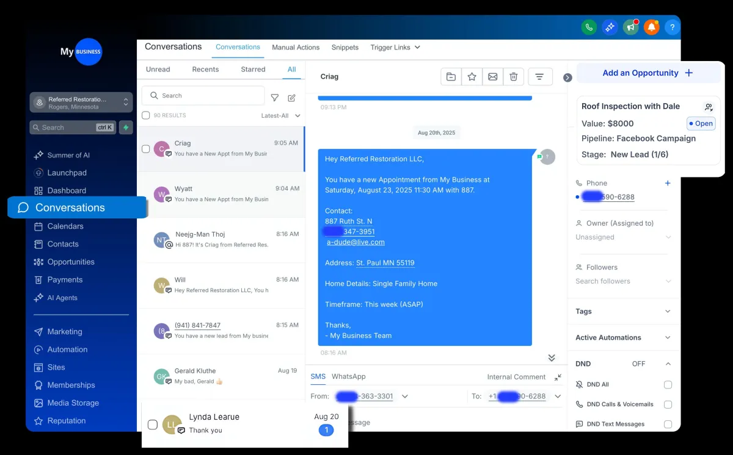
Task: Click the green lightning quick action icon
Action: [126, 127]
